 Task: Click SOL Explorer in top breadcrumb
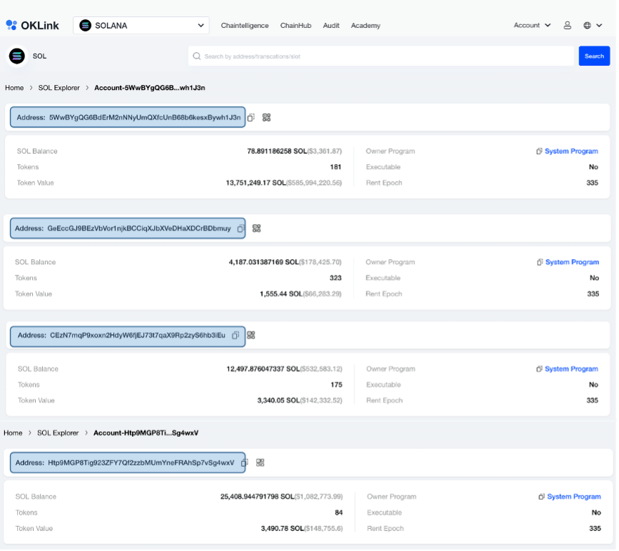pos(58,88)
